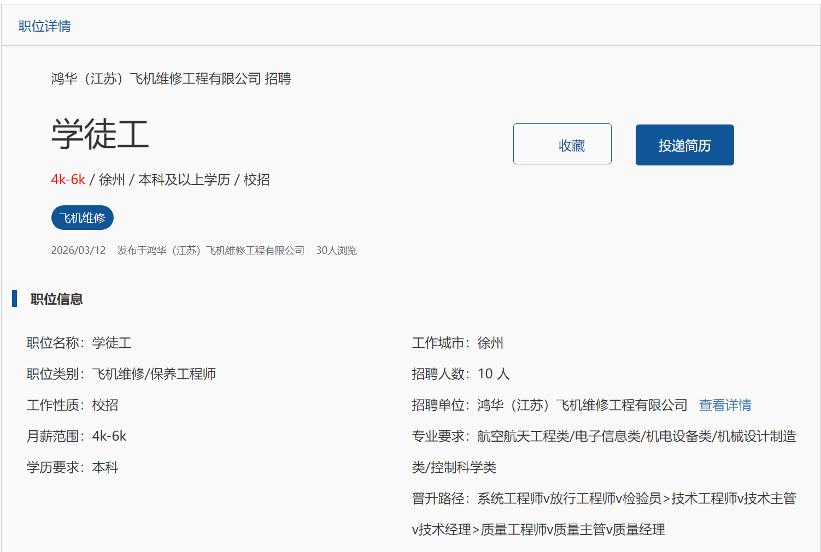This screenshot has height=552, width=821.
Task: Click the 职位类别 飞机维修/保养工程师 field
Action: point(121,374)
